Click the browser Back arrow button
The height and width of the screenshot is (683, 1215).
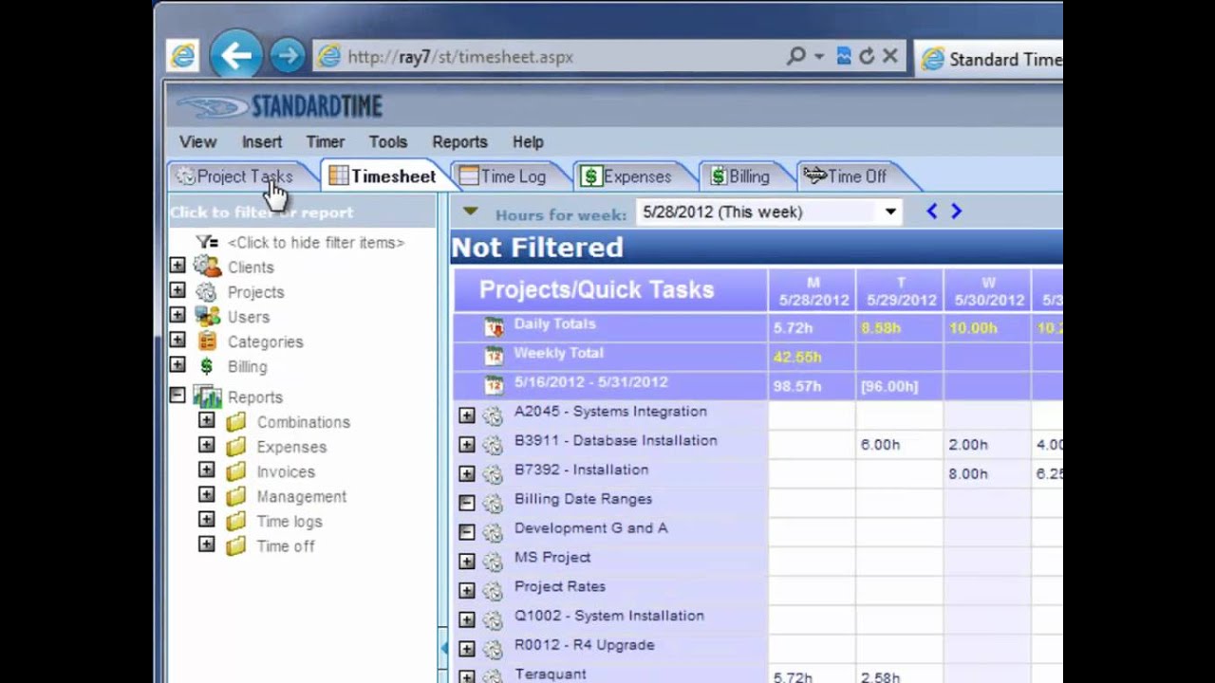(236, 55)
